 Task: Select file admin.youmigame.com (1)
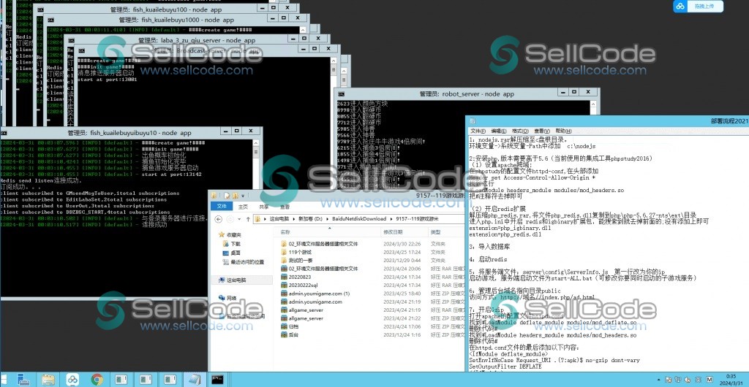319,294
